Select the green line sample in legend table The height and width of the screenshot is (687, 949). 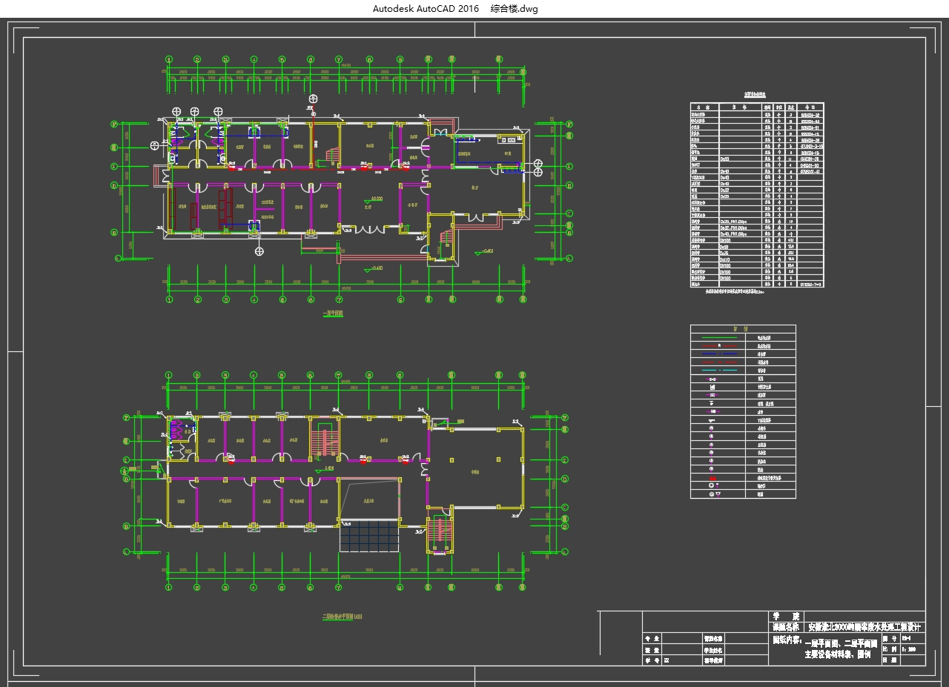click(718, 337)
